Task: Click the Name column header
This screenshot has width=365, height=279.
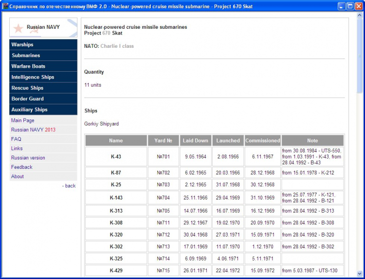Action: [x=116, y=140]
